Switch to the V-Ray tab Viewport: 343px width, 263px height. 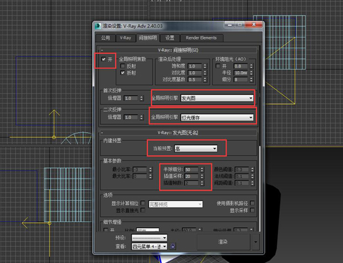point(125,38)
